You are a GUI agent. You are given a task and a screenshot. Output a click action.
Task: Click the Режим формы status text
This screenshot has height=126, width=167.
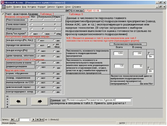[x=9, y=123]
